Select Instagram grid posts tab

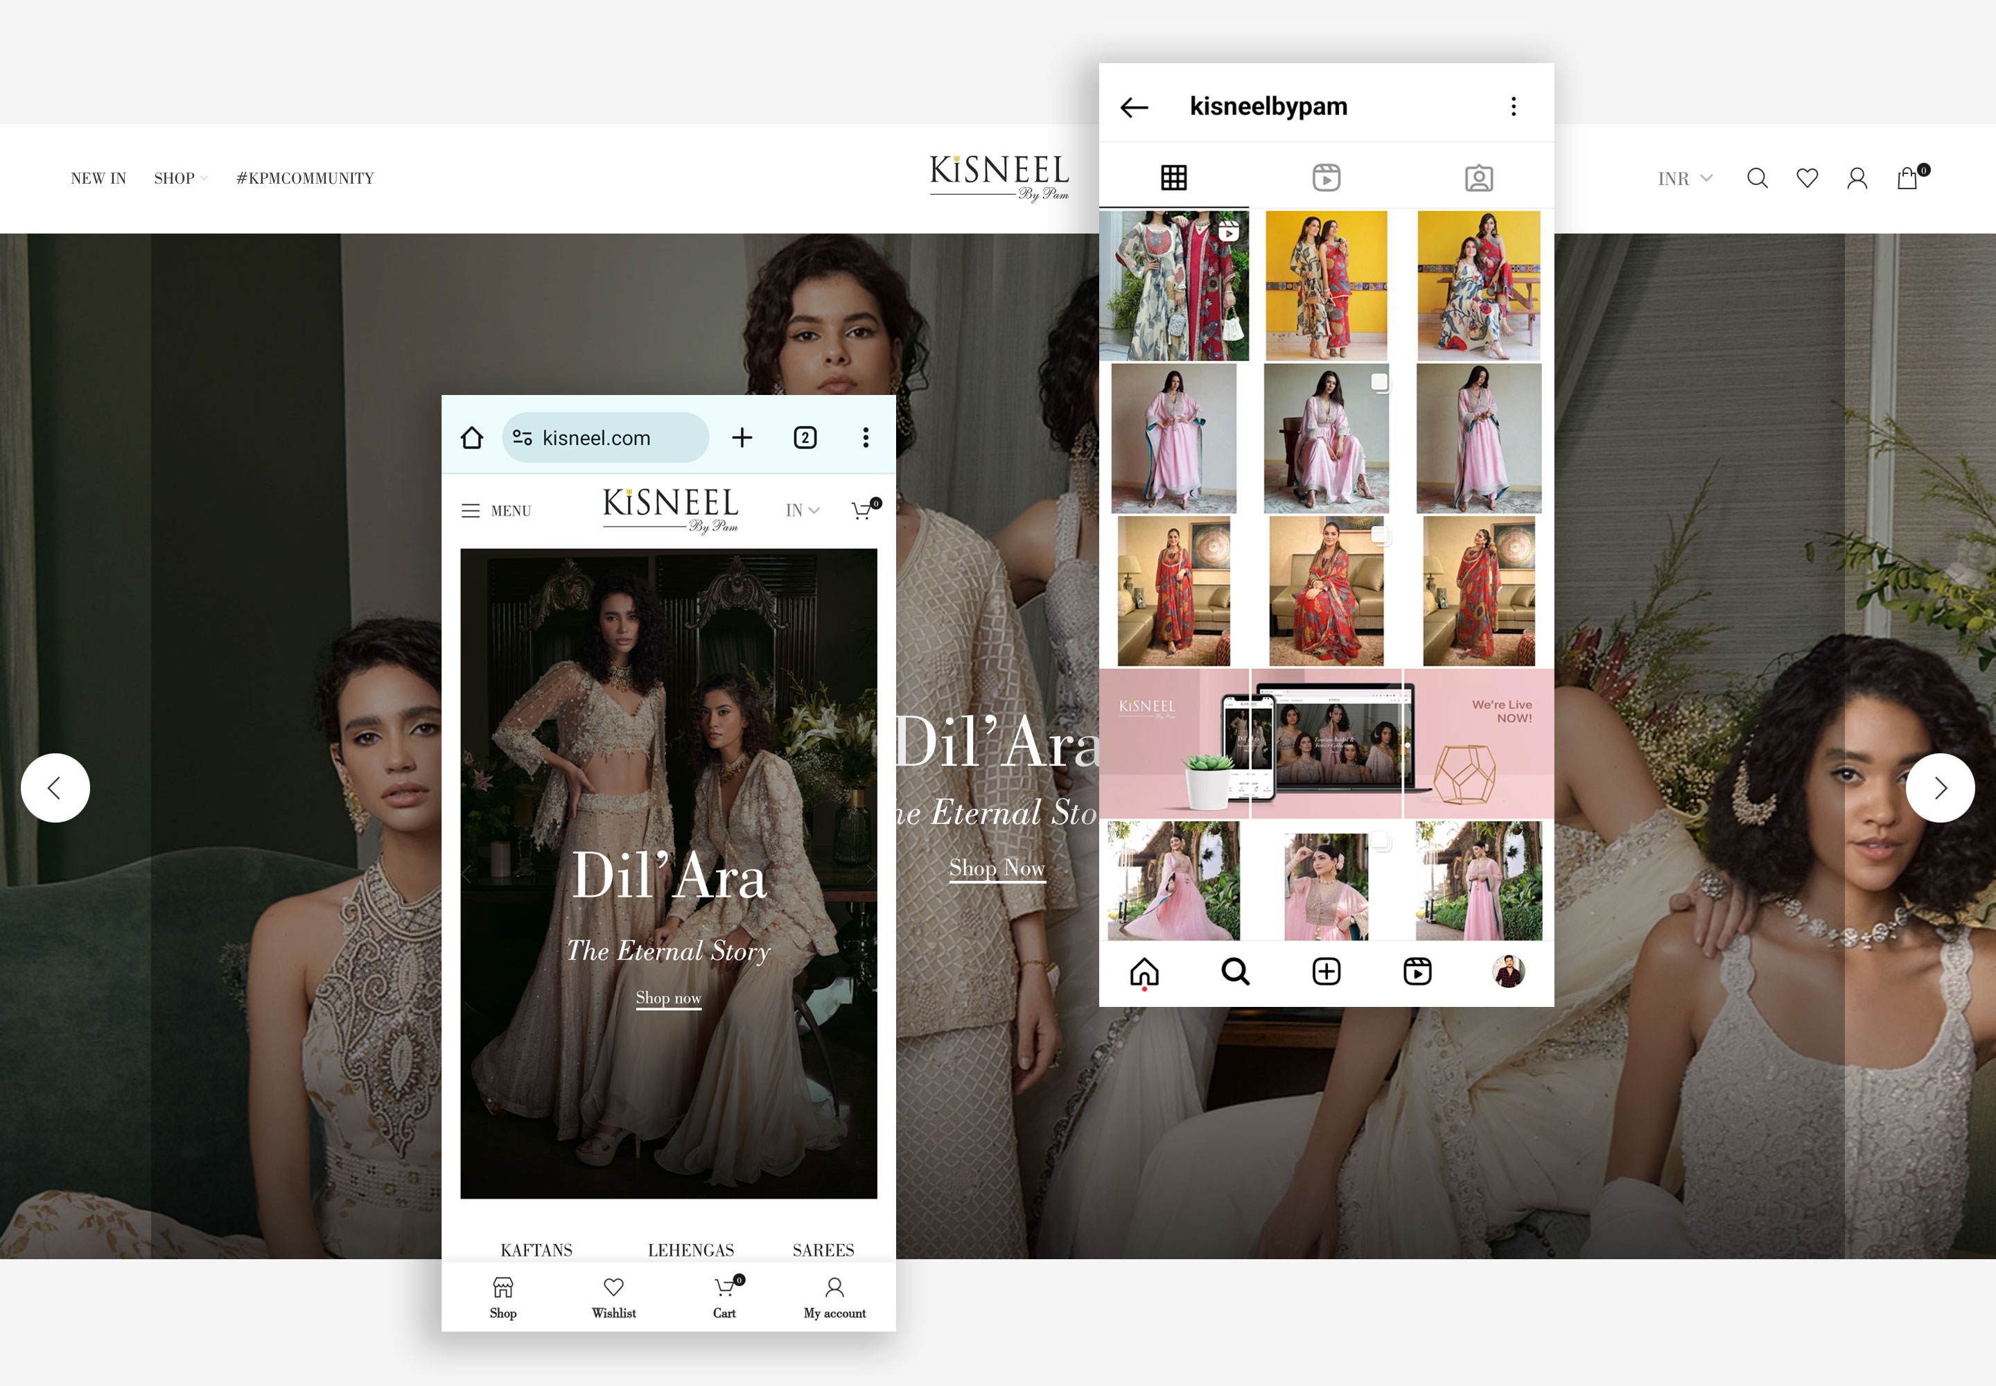[1174, 178]
